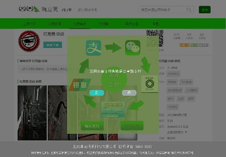Expand the 查看权限要求 permissions dropdown

pyautogui.click(x=177, y=132)
